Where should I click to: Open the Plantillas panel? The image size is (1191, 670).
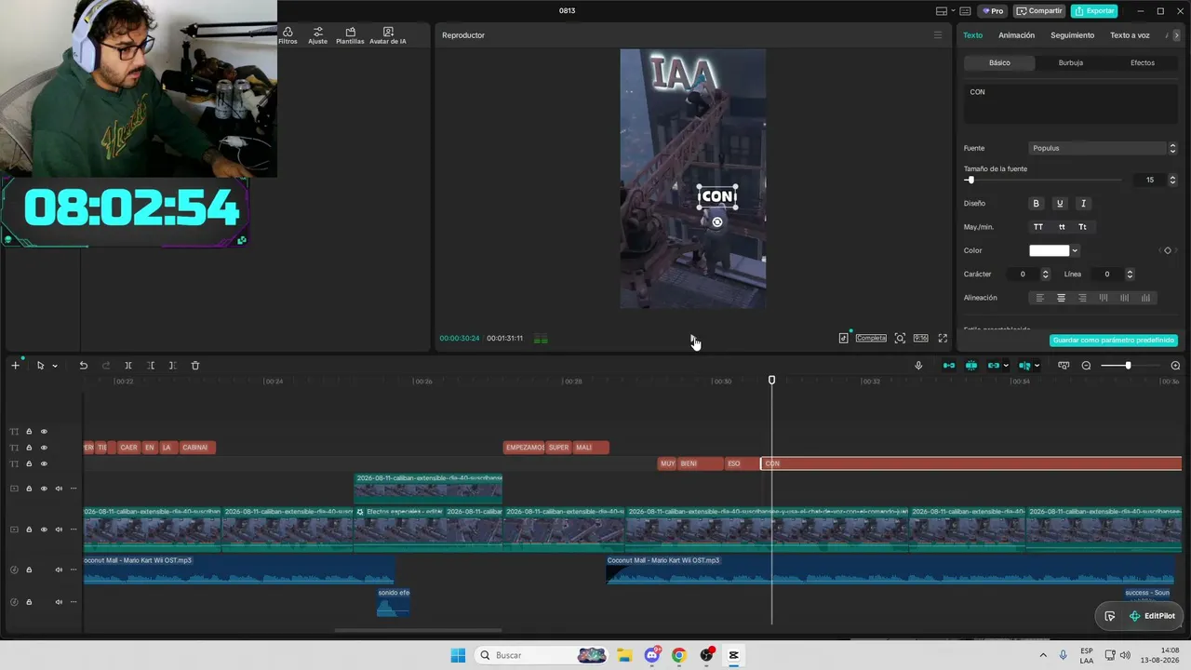tap(350, 35)
